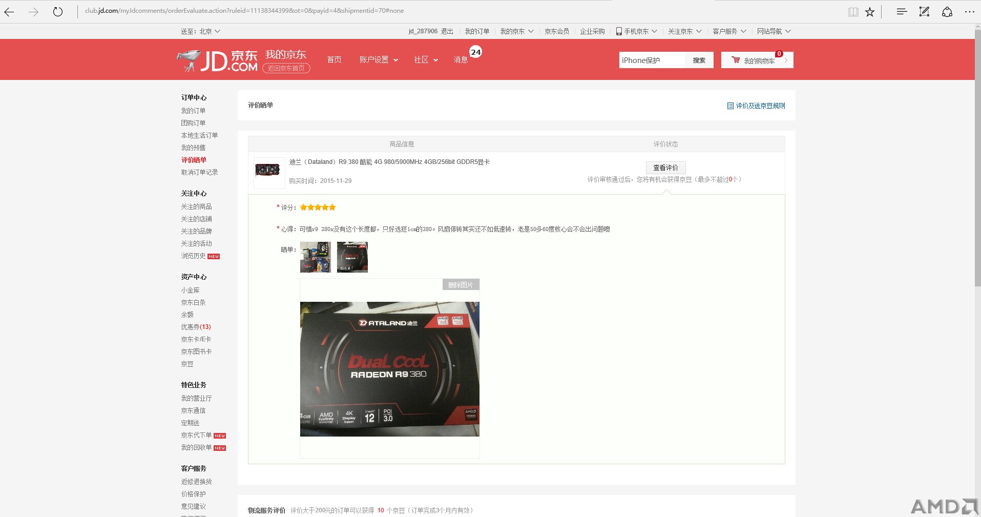This screenshot has height=517, width=981.
Task: Open 关注的店铺 in sidebar
Action: (196, 219)
